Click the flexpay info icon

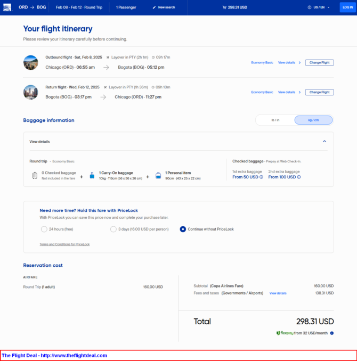(331, 333)
